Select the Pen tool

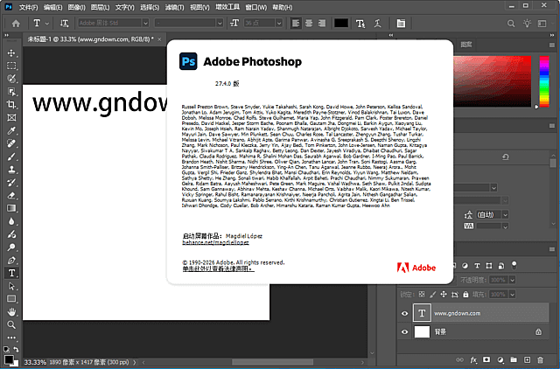coord(12,260)
